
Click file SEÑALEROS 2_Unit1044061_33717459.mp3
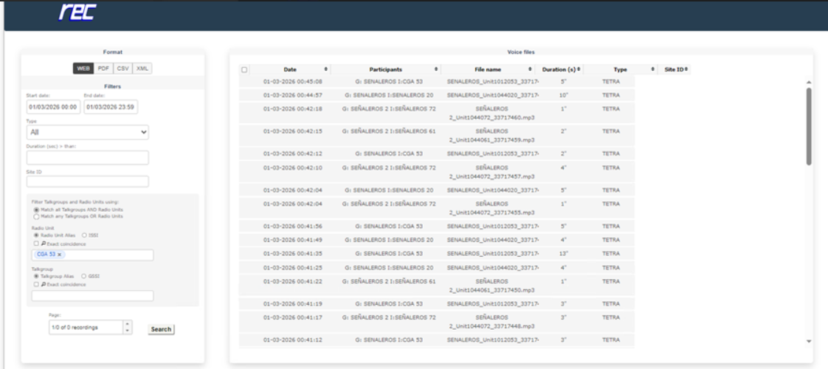tap(491, 135)
